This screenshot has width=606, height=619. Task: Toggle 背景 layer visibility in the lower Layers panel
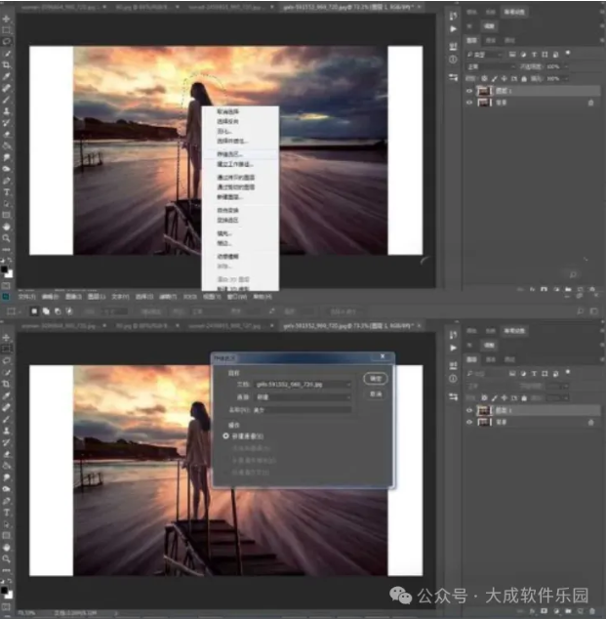click(470, 423)
